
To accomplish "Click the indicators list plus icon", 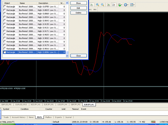I will point(119,5).
